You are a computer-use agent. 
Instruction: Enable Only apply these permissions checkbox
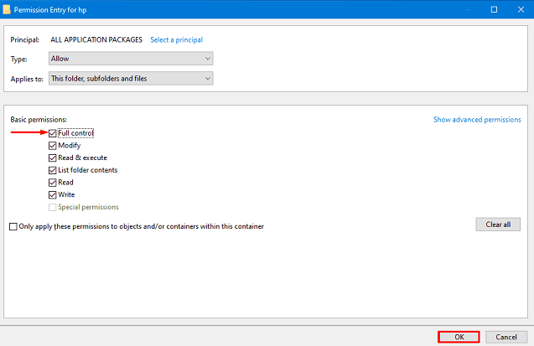coord(13,226)
